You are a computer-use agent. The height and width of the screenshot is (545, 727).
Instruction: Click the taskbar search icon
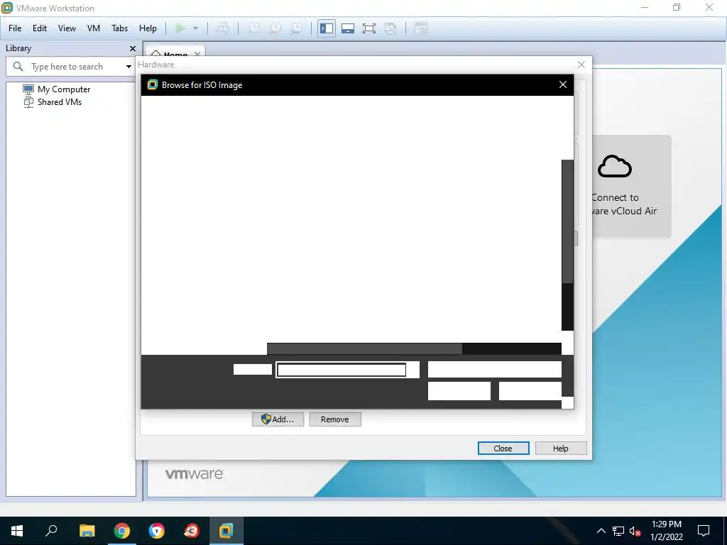[51, 531]
